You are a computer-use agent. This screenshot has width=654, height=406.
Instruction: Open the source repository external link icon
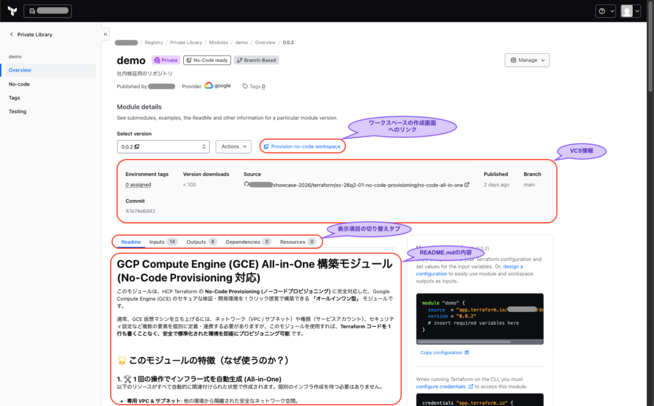pos(467,185)
